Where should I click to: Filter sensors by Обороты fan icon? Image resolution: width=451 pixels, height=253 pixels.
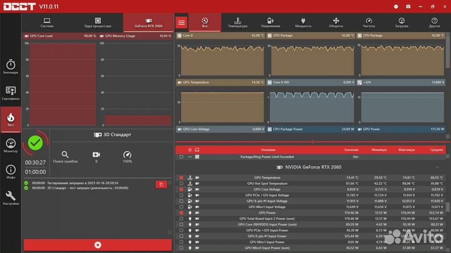click(x=336, y=22)
